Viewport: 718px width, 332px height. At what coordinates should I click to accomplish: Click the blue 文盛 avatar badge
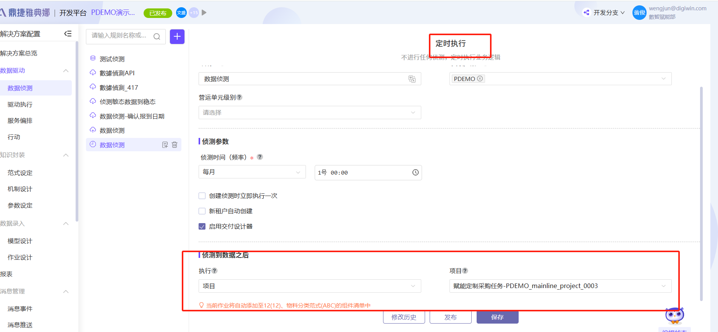[x=181, y=13]
